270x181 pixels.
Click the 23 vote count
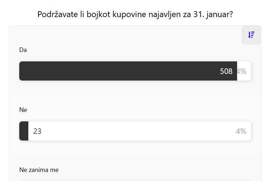coord(37,131)
